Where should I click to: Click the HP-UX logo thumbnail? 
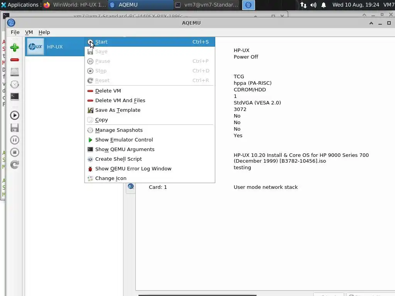pyautogui.click(x=35, y=47)
